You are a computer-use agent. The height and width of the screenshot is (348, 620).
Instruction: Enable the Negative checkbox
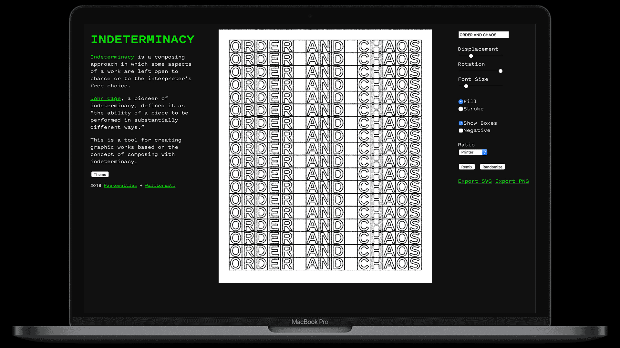[x=461, y=130]
